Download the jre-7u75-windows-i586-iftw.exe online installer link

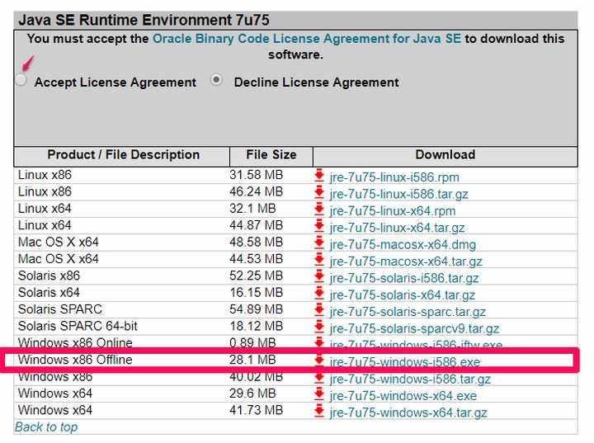(x=416, y=346)
